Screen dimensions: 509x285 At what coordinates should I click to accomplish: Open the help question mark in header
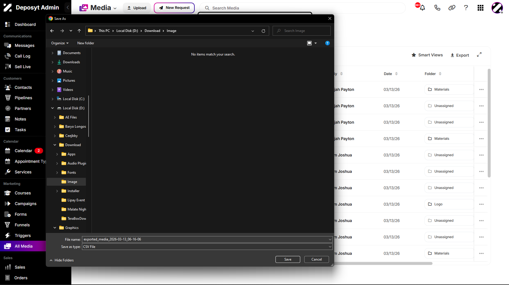pyautogui.click(x=466, y=8)
